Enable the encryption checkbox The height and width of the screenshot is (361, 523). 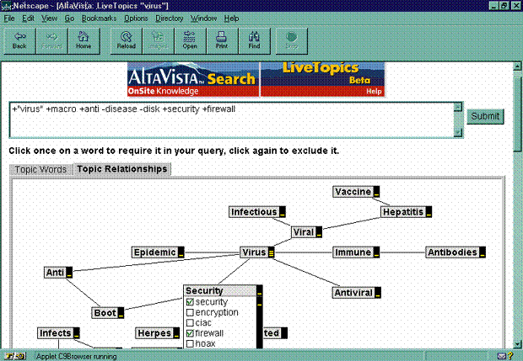click(190, 312)
